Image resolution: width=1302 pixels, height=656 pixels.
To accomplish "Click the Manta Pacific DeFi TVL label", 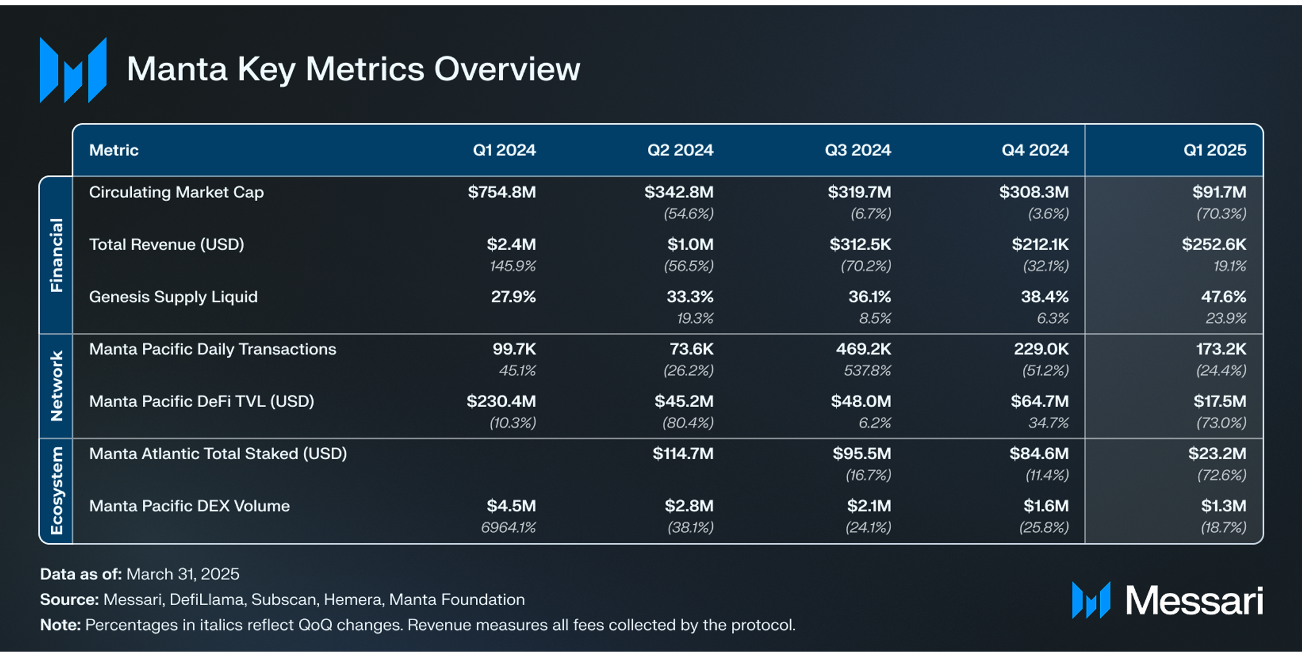I will 202,401.
